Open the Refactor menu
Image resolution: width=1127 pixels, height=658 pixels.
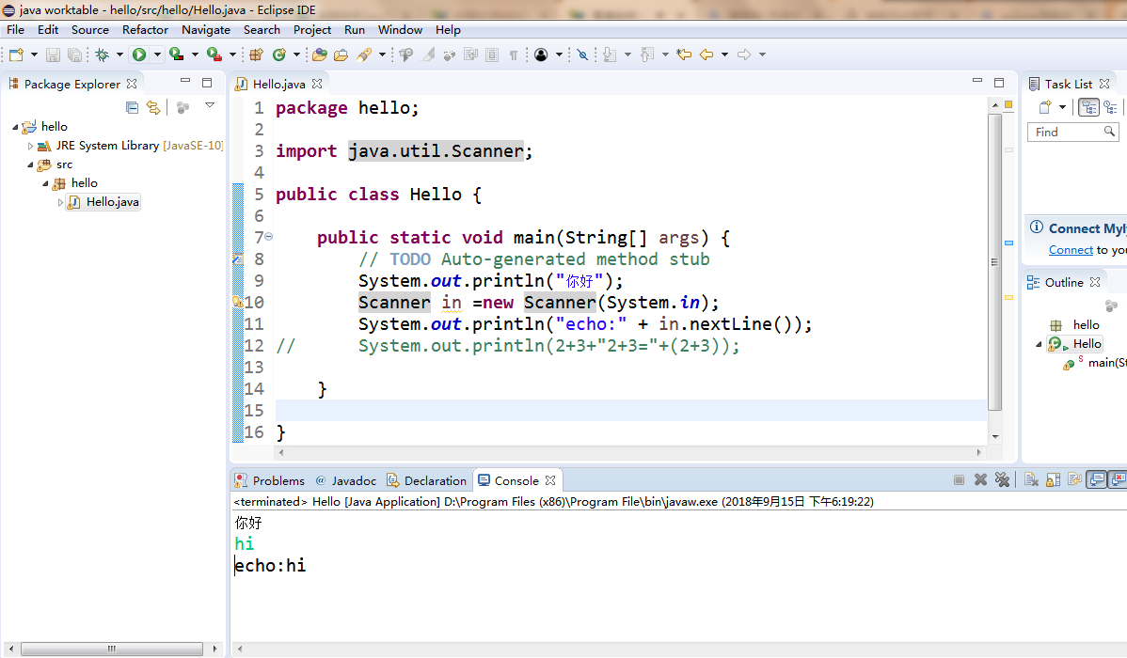(145, 29)
